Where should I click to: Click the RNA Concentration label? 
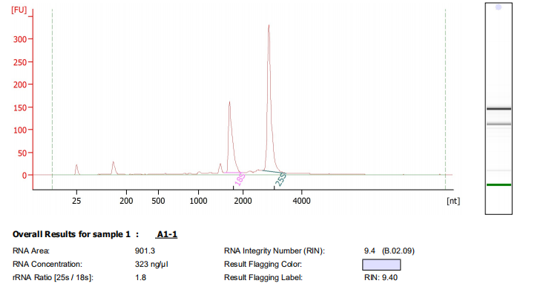[47, 264]
